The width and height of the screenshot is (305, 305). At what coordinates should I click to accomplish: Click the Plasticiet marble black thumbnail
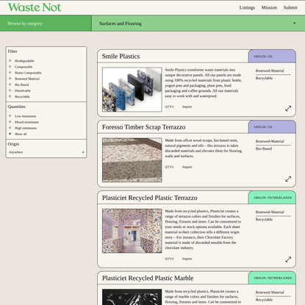click(x=132, y=297)
